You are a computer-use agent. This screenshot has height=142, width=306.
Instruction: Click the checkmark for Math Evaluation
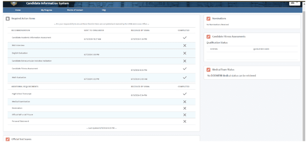(x=185, y=78)
